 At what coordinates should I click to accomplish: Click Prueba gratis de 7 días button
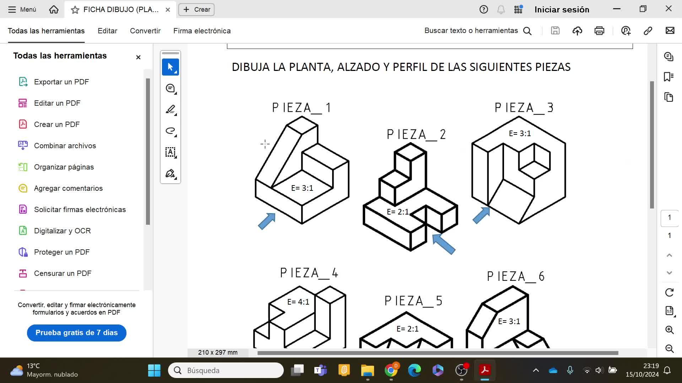[x=76, y=333]
